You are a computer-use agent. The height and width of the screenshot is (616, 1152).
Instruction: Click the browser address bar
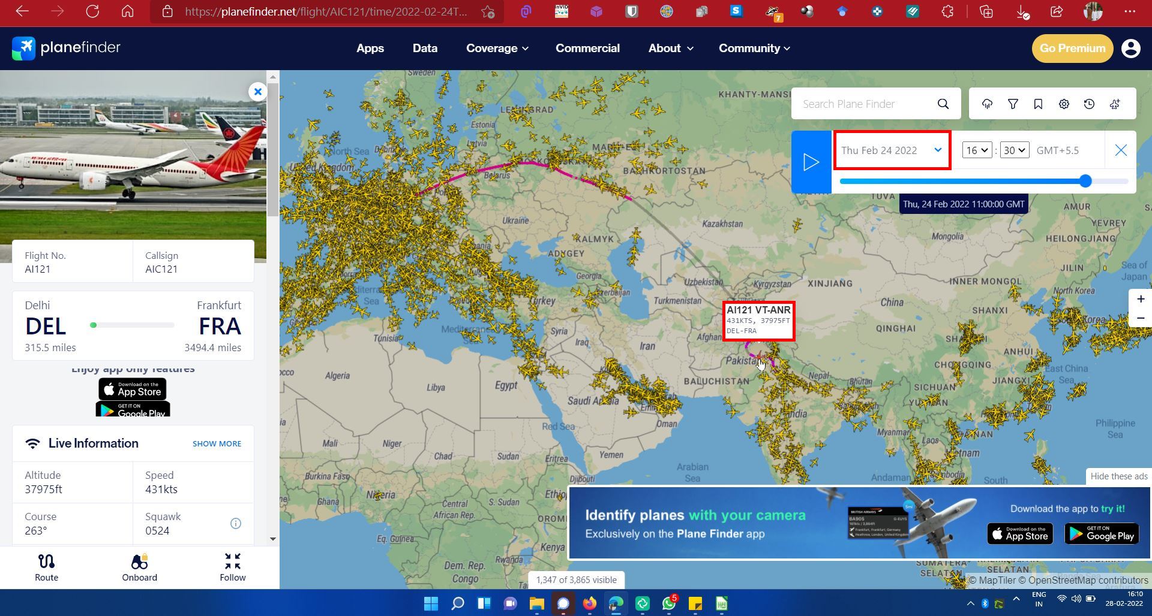pyautogui.click(x=326, y=12)
